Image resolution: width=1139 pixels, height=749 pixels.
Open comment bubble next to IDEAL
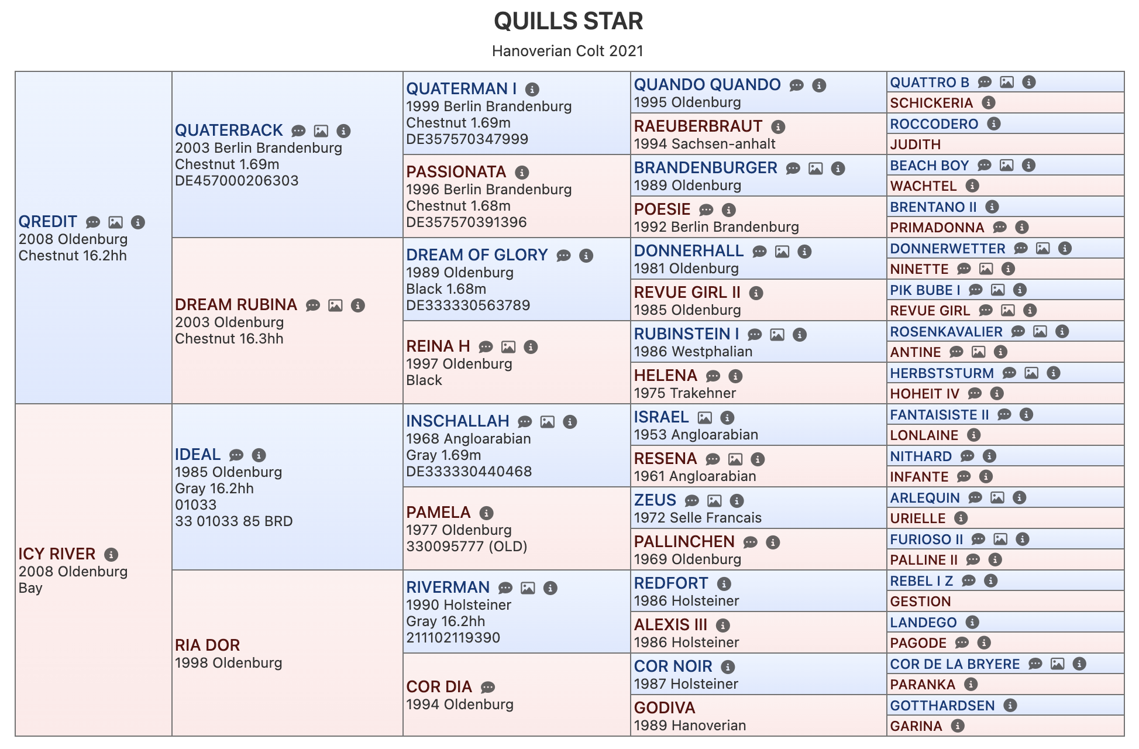click(236, 455)
